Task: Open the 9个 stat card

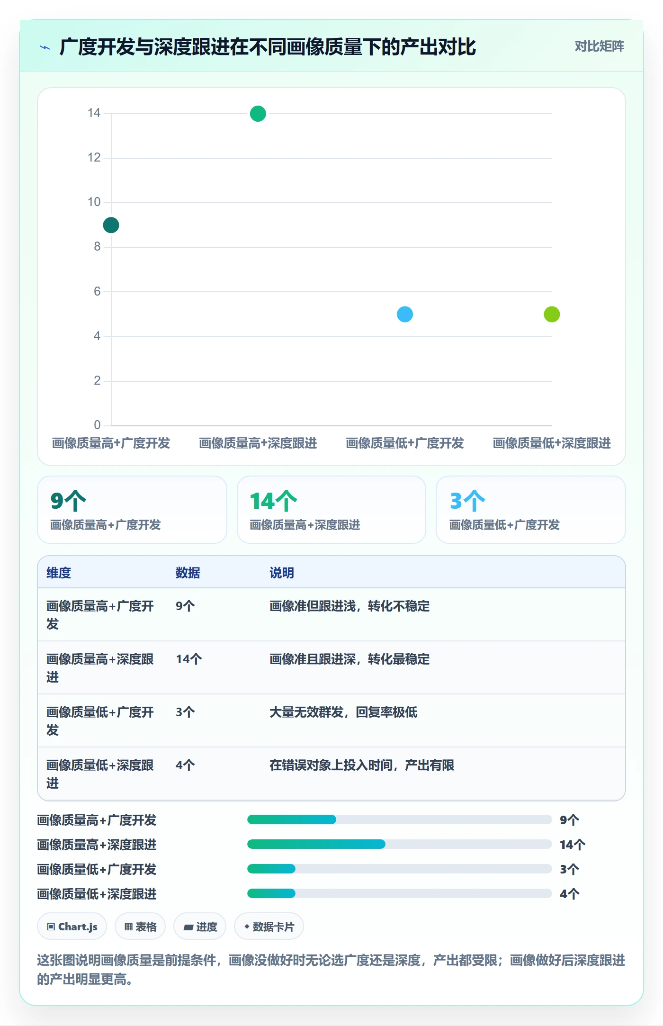Action: pyautogui.click(x=132, y=510)
